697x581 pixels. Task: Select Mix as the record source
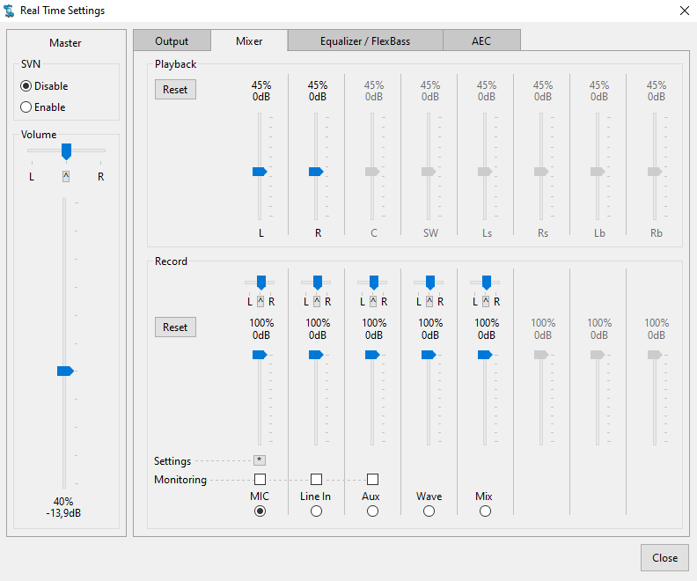coord(486,511)
